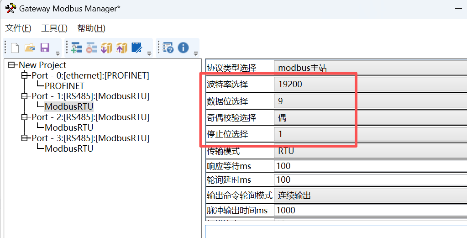Click the upload configuration icon
Viewport: 467px width, 238px height.
(x=121, y=48)
